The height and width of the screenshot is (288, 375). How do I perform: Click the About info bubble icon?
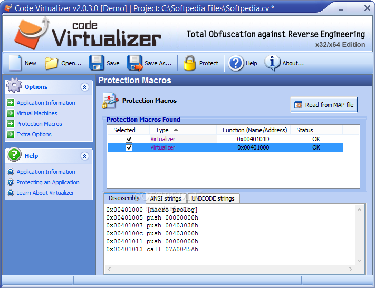tap(272, 63)
